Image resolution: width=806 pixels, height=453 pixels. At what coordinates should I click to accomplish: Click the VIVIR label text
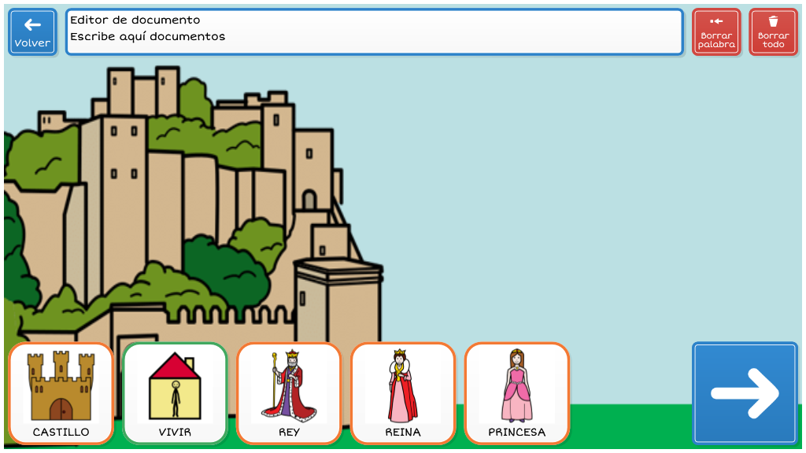(x=175, y=432)
